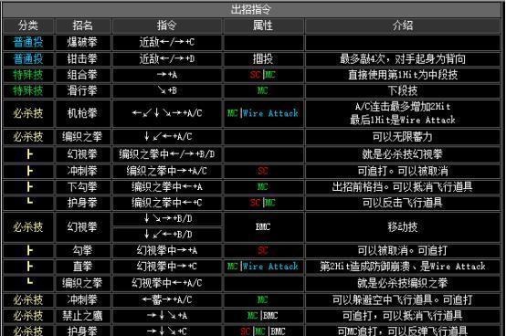The height and width of the screenshot is (336, 506).
Task: Select the 滑行拳 move name
Action: click(x=82, y=90)
